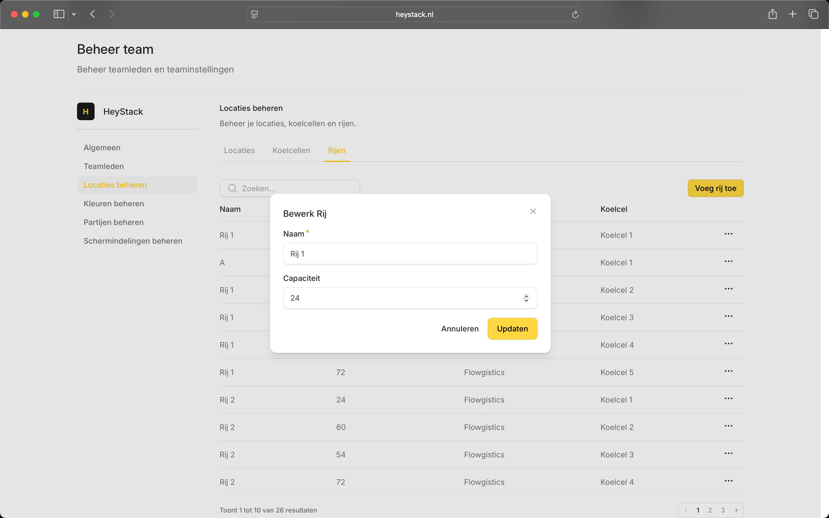Open the Safari share icon
This screenshot has width=829, height=518.
pos(772,14)
